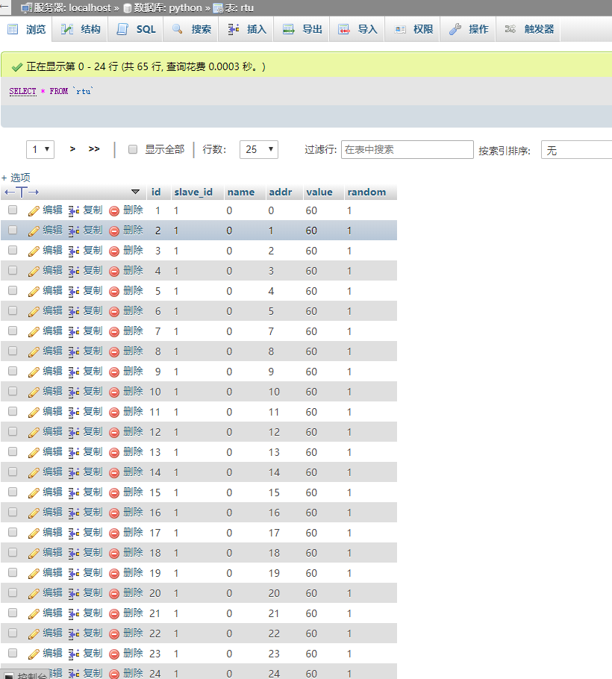Tick the checkbox for row id 16
The height and width of the screenshot is (679, 612).
(x=13, y=512)
